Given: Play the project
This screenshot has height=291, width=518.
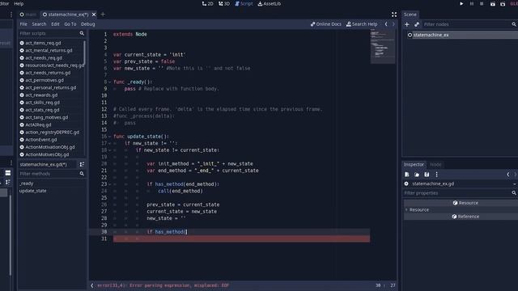Looking at the screenshot, I should [461, 3].
